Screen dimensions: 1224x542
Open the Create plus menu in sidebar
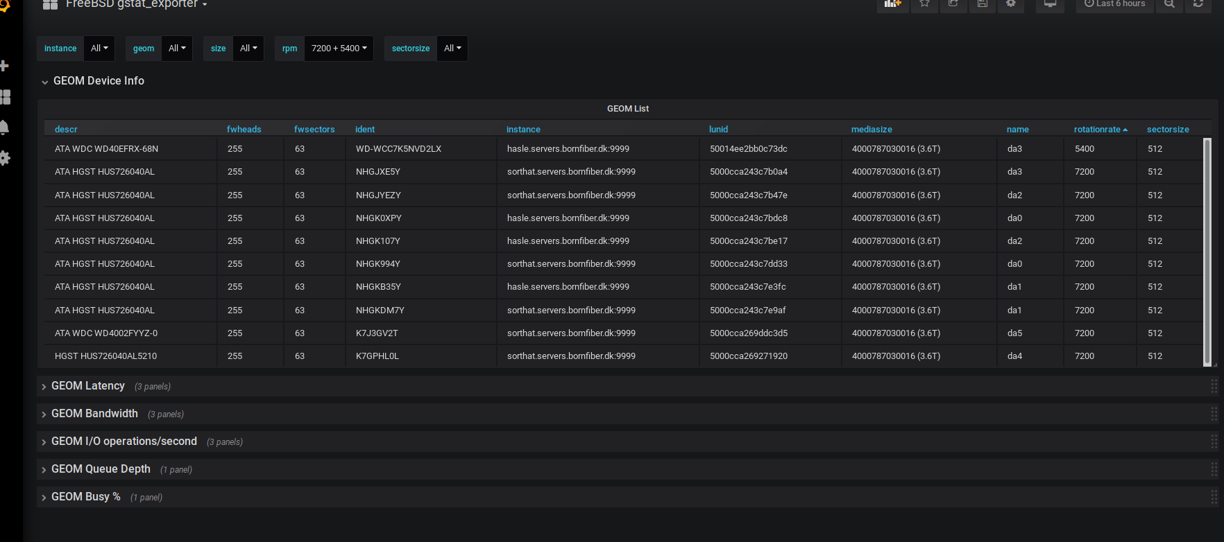tap(4, 66)
